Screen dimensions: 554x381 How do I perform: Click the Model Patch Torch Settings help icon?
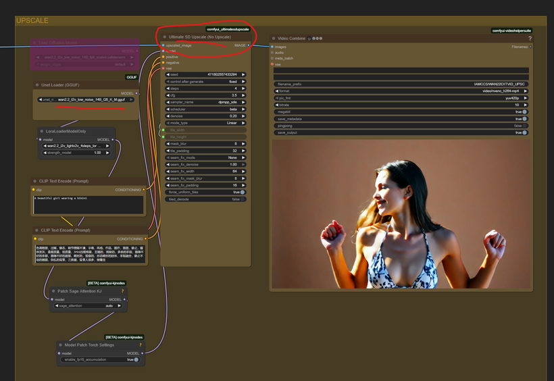(x=140, y=345)
